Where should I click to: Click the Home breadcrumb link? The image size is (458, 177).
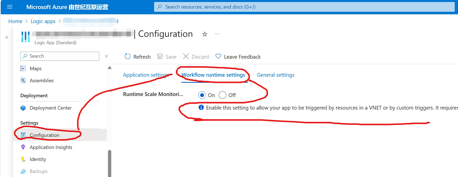[x=15, y=21]
